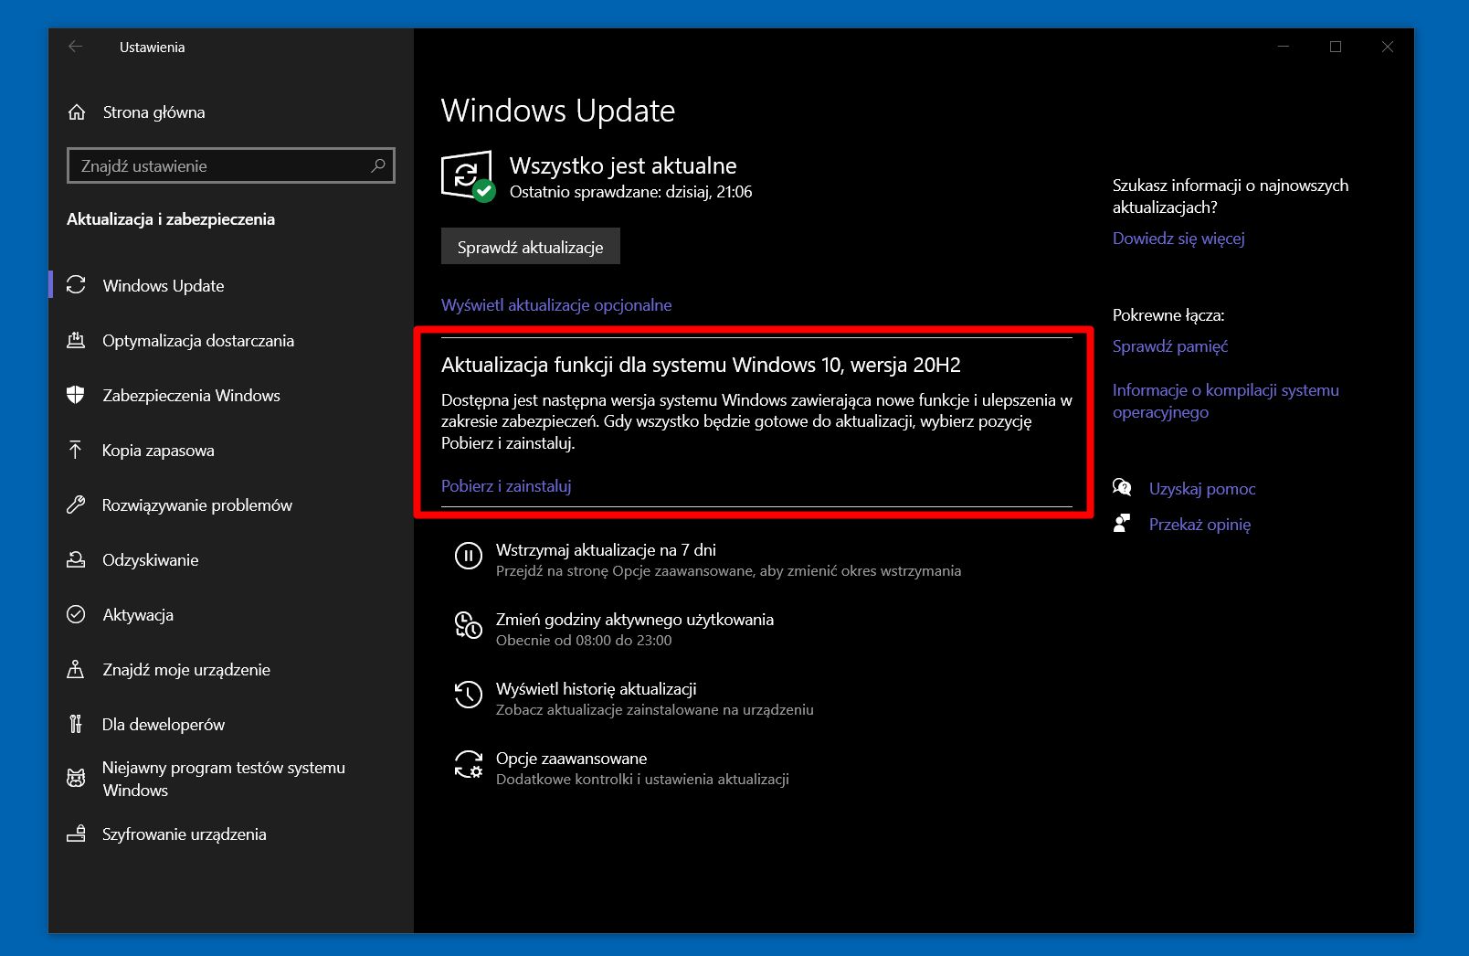Viewport: 1469px width, 956px height.
Task: Open Optymalizacja dostarczania via its sidebar icon
Action: pos(76,340)
